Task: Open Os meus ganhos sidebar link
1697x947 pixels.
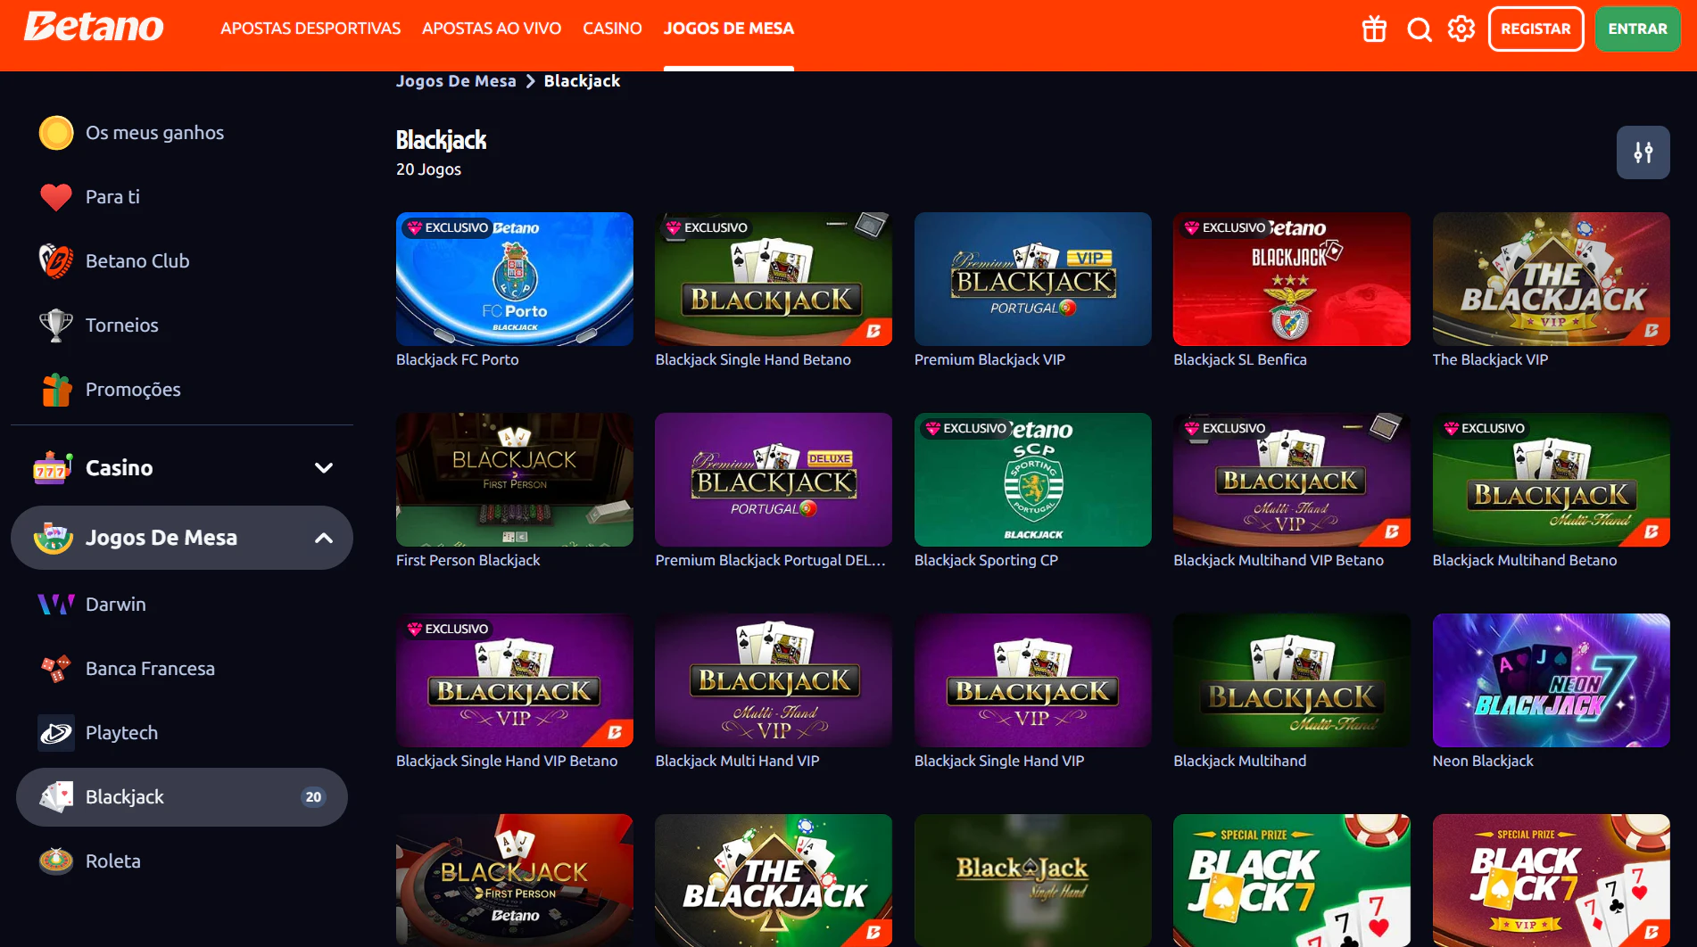Action: click(154, 133)
